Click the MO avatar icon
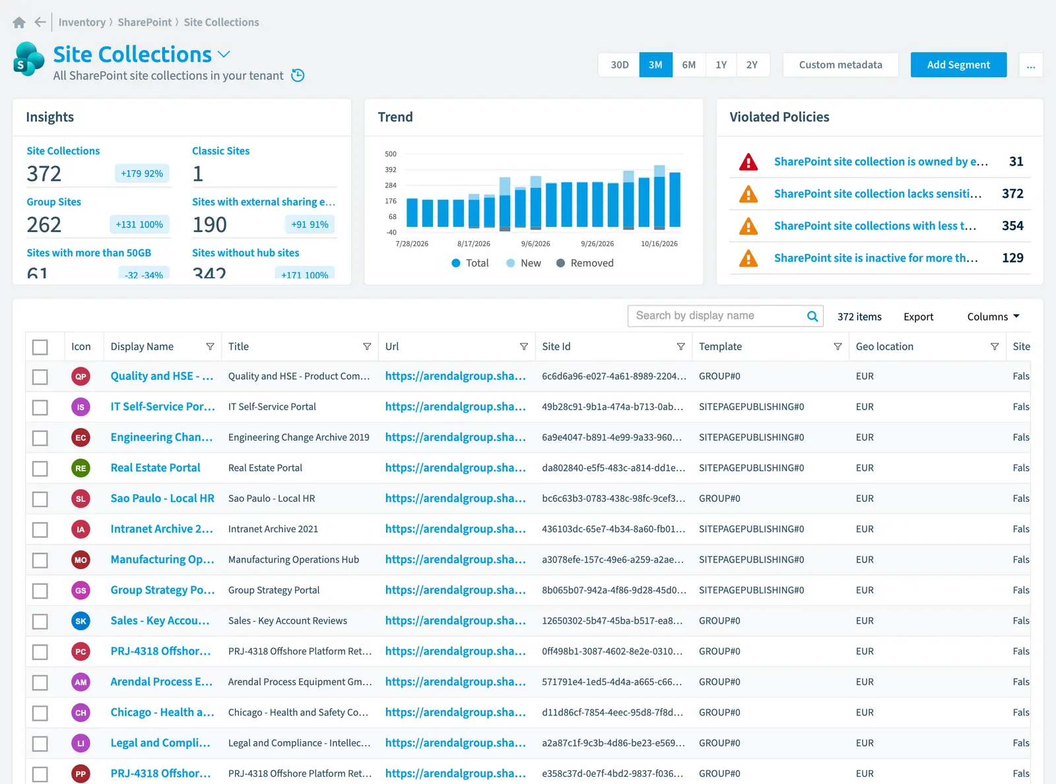 (x=81, y=560)
